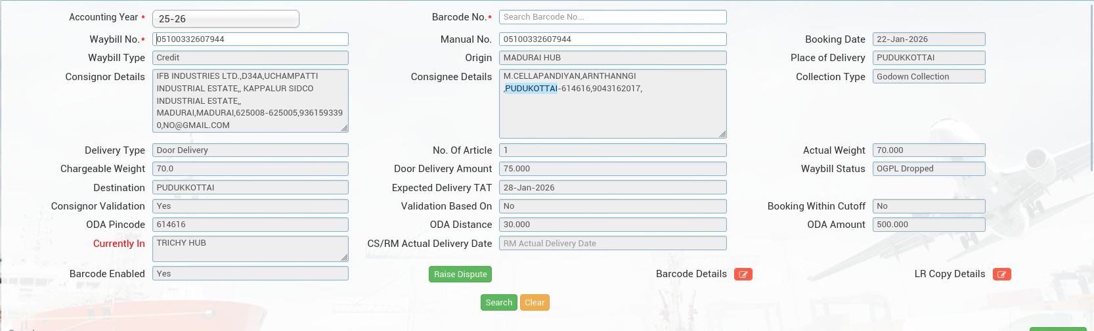Viewport: 1094px width, 331px height.
Task: Click the ODA Amount field
Action: pyautogui.click(x=928, y=225)
